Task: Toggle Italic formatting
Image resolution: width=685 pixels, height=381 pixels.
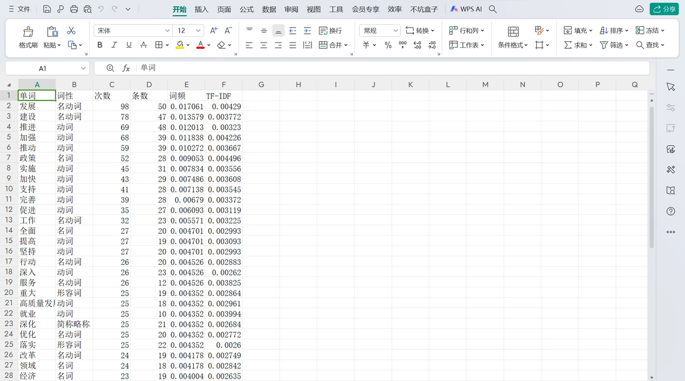Action: click(114, 45)
